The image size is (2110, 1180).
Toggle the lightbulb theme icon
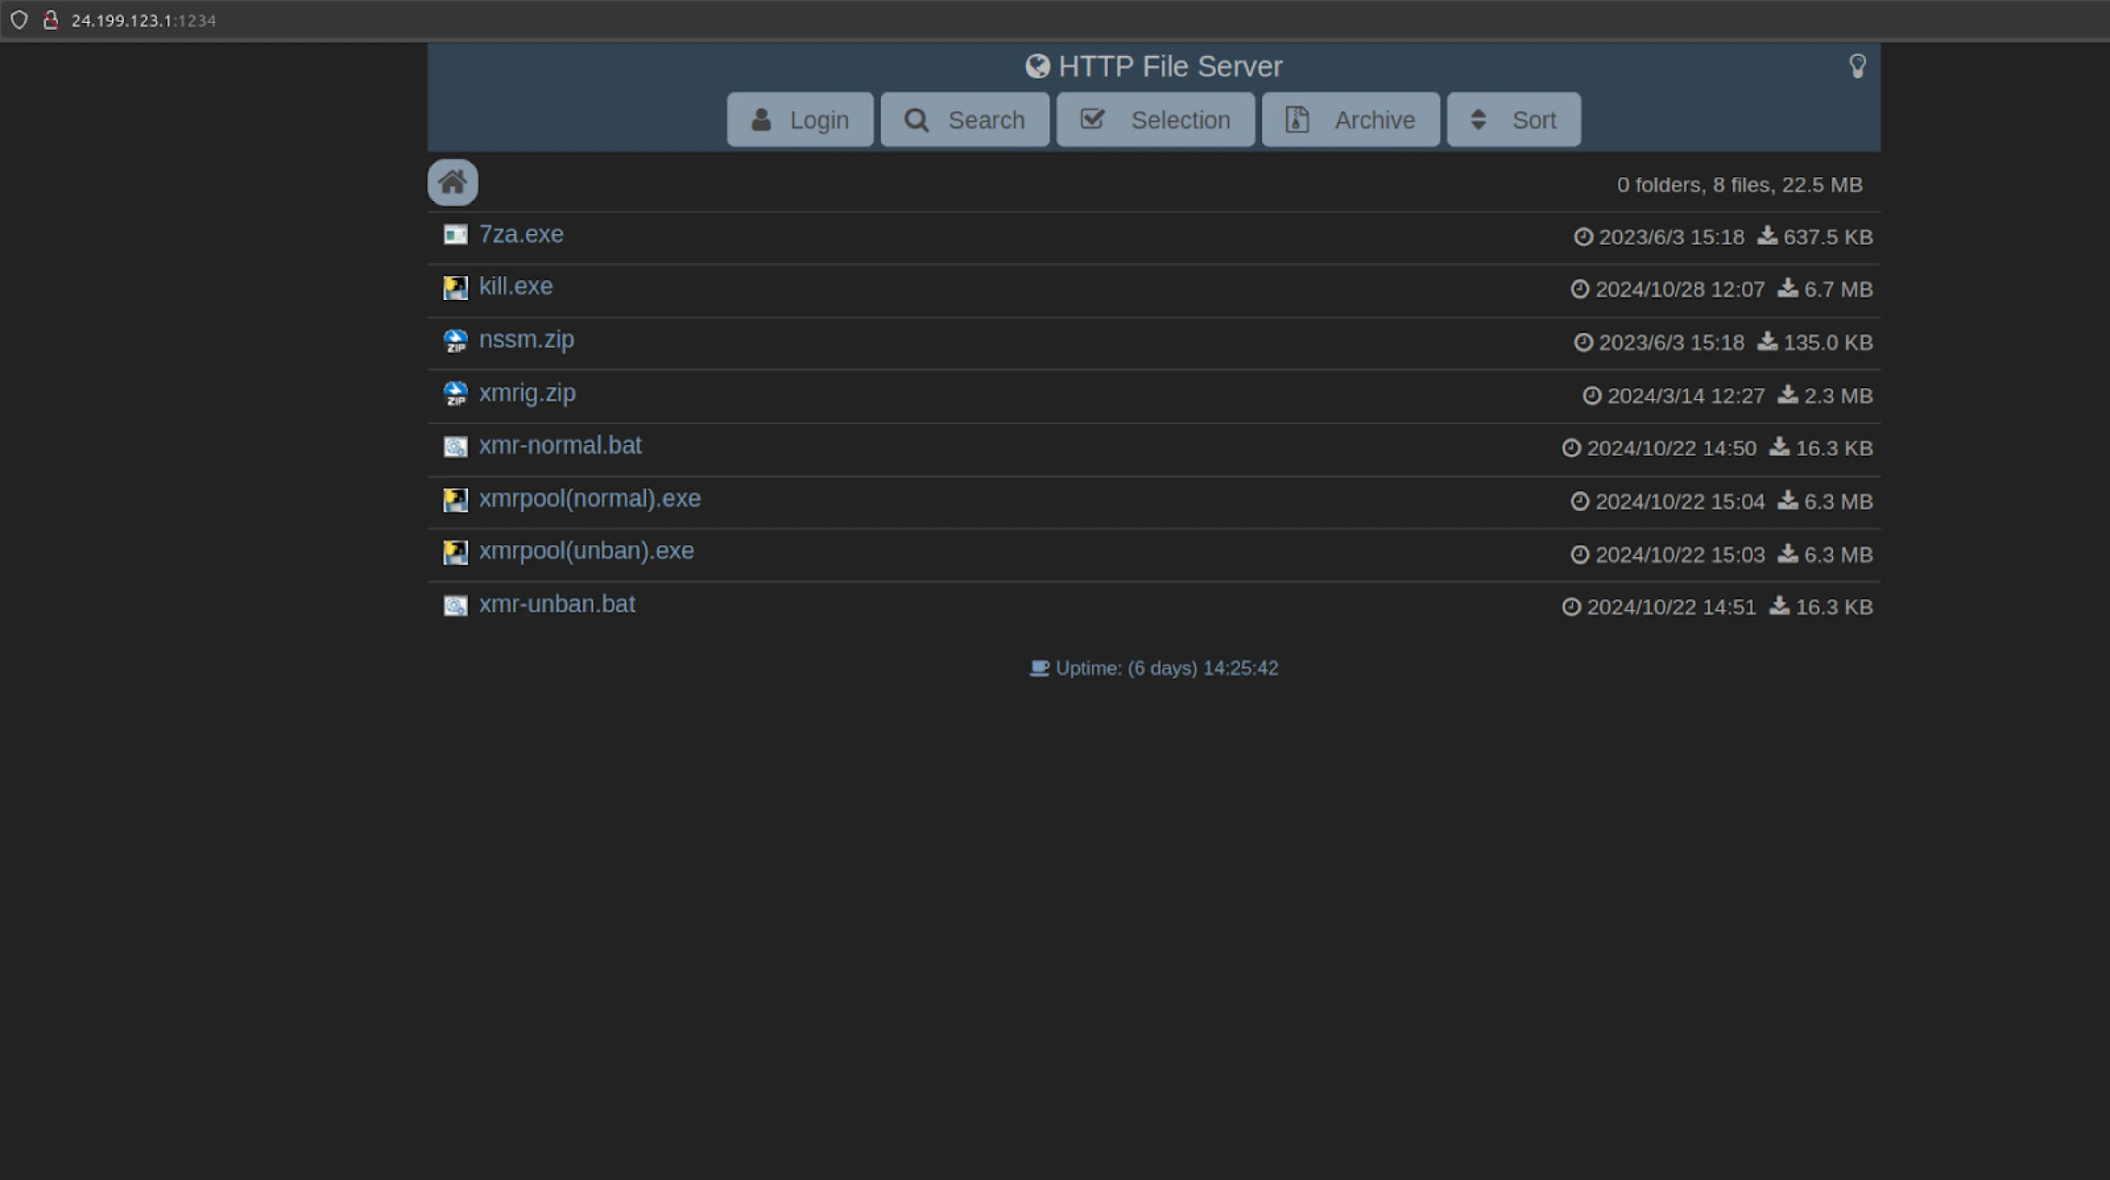click(x=1857, y=66)
